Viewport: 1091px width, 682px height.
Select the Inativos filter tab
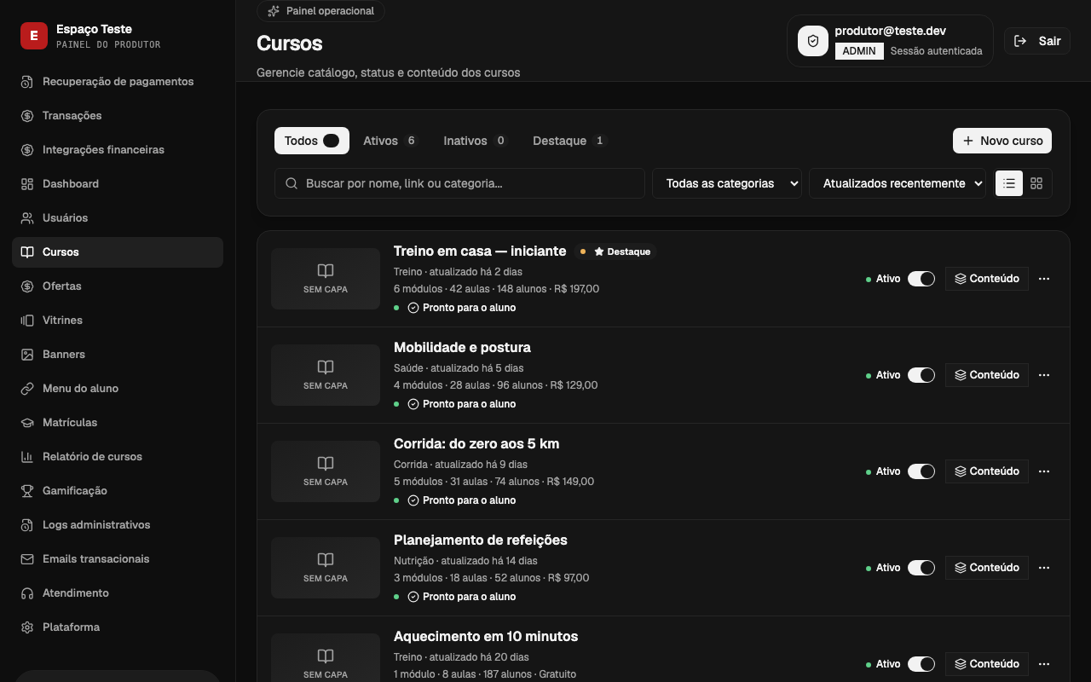[475, 141]
